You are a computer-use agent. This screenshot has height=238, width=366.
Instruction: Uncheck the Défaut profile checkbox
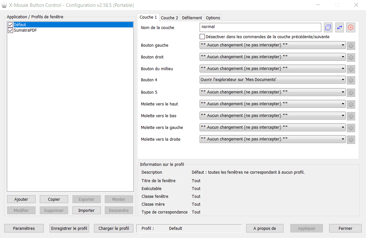pyautogui.click(x=10, y=25)
